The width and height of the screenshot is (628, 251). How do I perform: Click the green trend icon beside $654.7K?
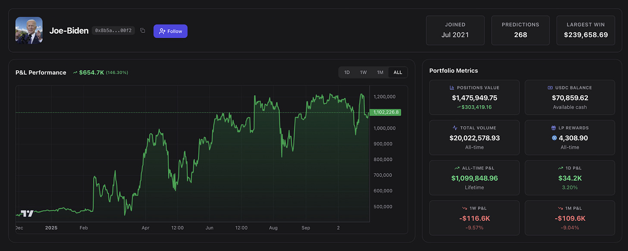tap(75, 72)
